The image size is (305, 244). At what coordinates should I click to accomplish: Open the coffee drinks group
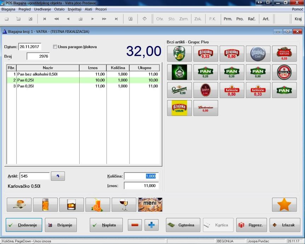[x=19, y=204]
